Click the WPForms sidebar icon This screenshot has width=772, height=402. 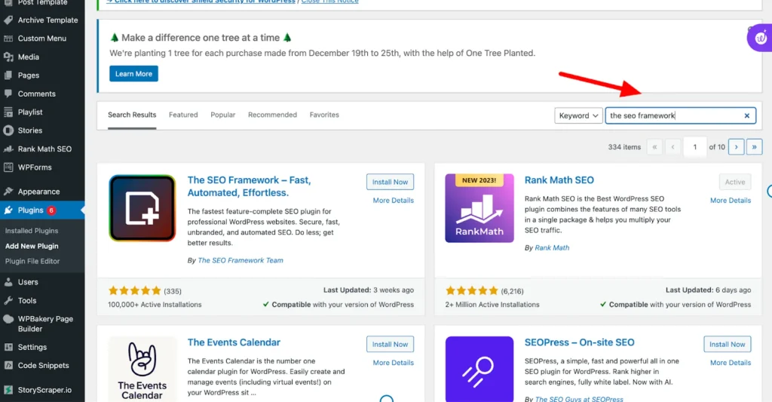point(8,167)
